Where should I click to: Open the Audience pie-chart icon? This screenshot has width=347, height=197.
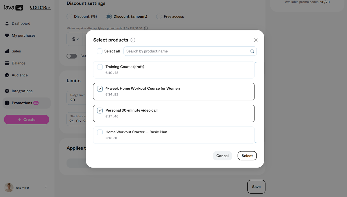coord(7,75)
